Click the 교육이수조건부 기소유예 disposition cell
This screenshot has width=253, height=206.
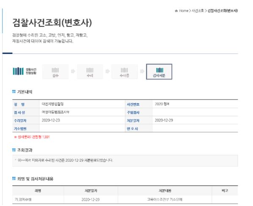click(x=165, y=200)
